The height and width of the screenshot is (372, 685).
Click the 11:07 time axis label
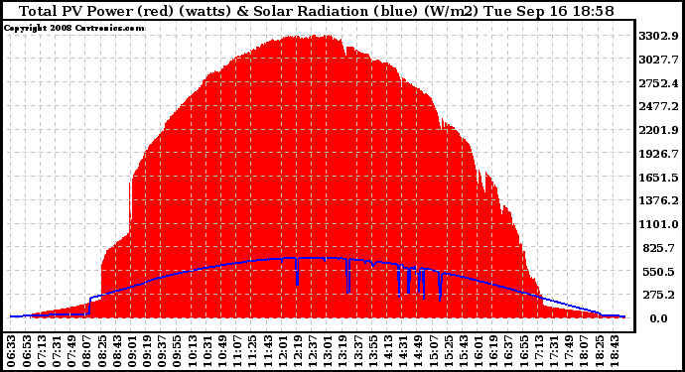(x=237, y=350)
